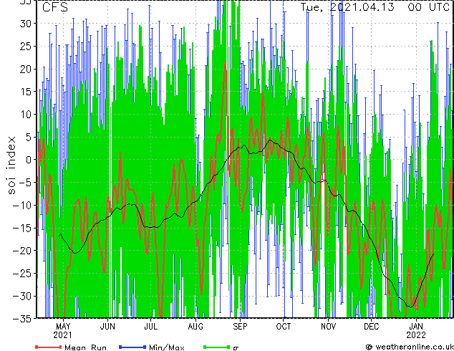Screen dimensions: 454x351
Task: Click the y-axis value -15
Action: pos(22,228)
